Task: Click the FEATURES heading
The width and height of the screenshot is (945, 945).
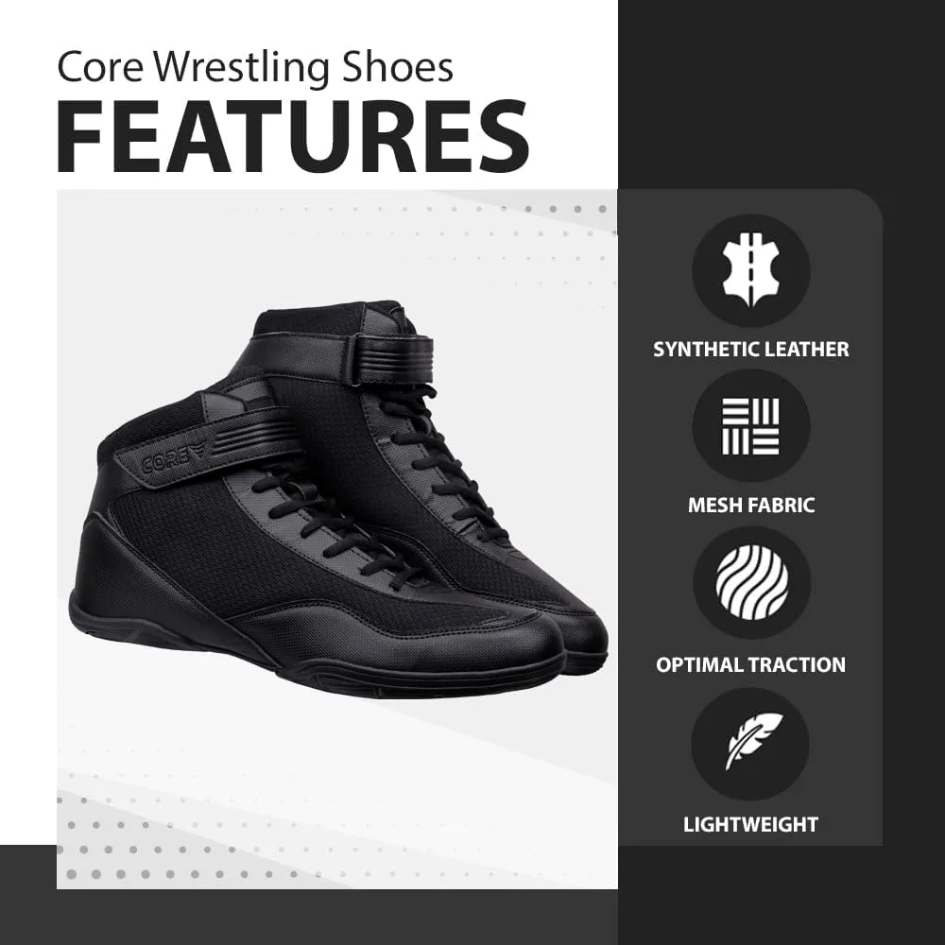Action: [293, 136]
